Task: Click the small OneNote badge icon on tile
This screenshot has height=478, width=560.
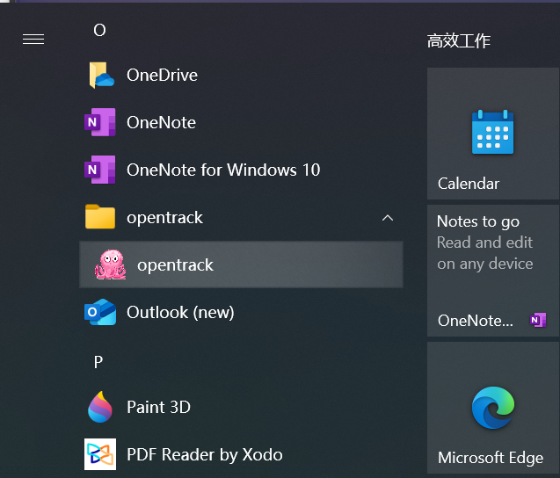Action: click(538, 320)
